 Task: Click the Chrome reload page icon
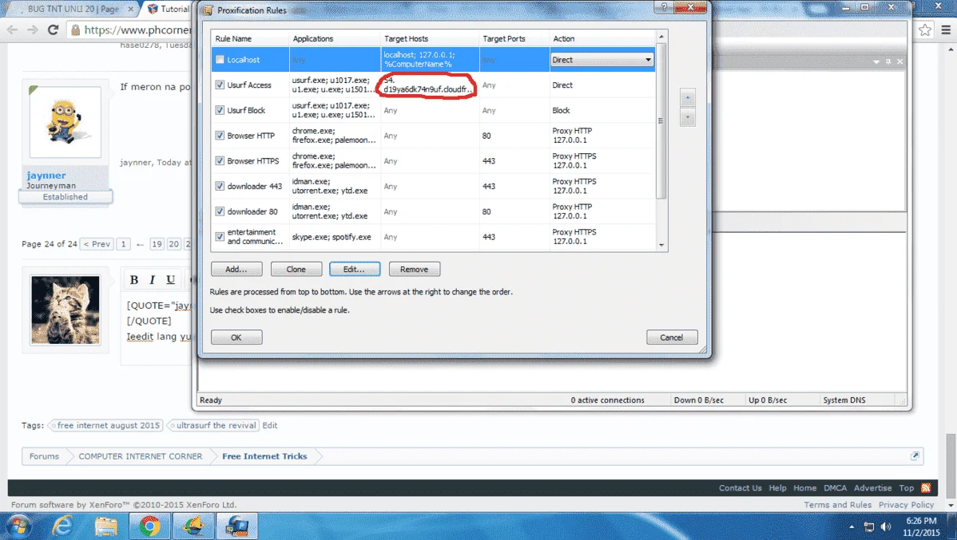[x=53, y=30]
